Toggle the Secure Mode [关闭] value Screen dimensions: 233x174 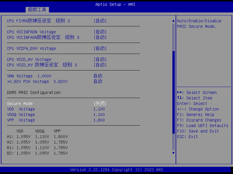click(100, 104)
